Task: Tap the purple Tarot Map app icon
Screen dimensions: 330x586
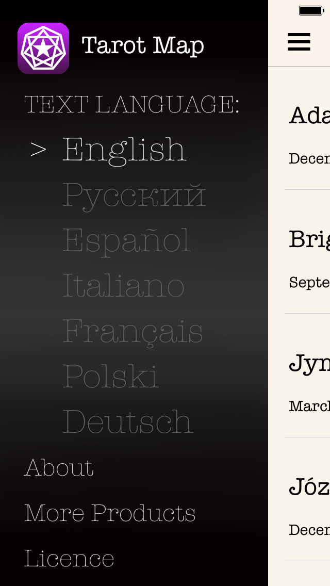Action: click(x=43, y=48)
